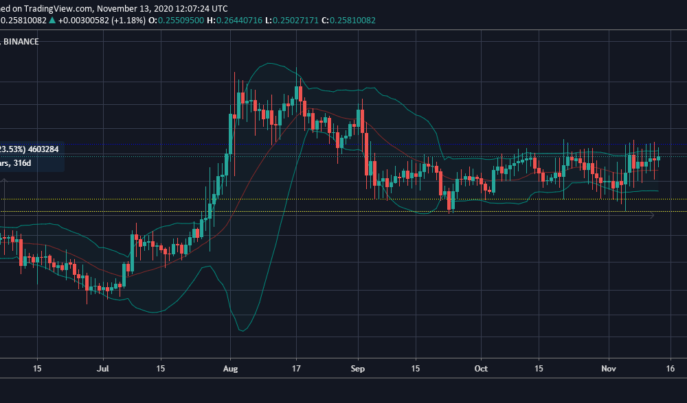Click the Nov label on time axis
687x403 pixels.
pos(609,369)
